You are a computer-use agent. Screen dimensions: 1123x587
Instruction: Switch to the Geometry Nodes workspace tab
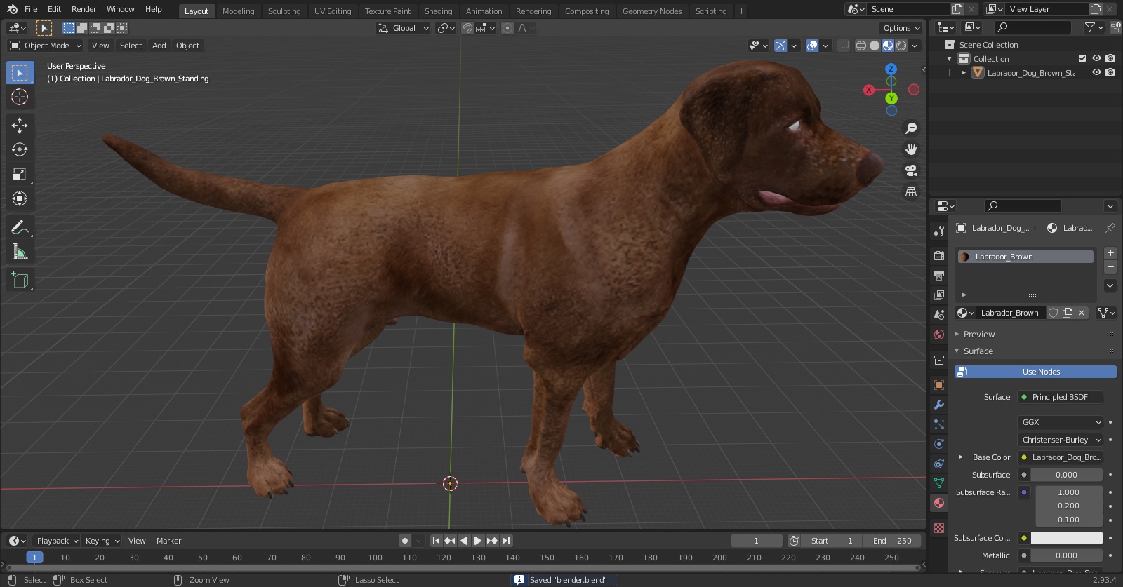click(x=652, y=11)
